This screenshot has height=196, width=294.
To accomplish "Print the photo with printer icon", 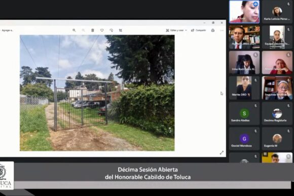I will tap(213, 30).
